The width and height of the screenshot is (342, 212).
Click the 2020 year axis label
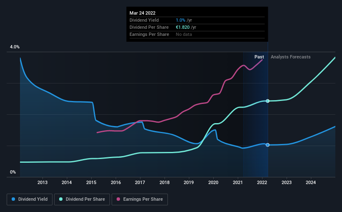pos(213,182)
